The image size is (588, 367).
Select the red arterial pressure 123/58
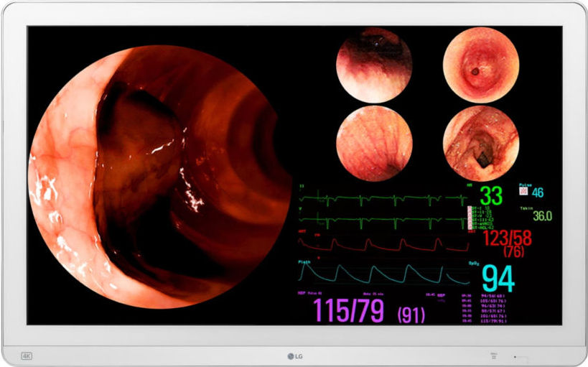(x=507, y=238)
